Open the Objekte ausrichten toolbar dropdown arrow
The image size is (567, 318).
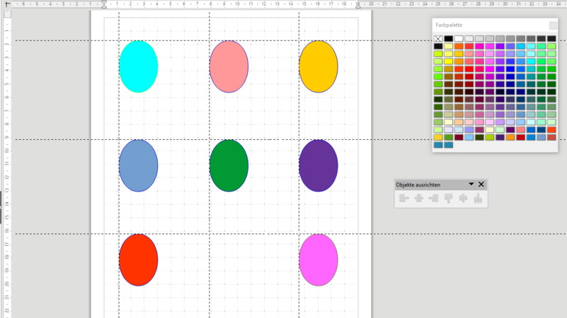(471, 184)
